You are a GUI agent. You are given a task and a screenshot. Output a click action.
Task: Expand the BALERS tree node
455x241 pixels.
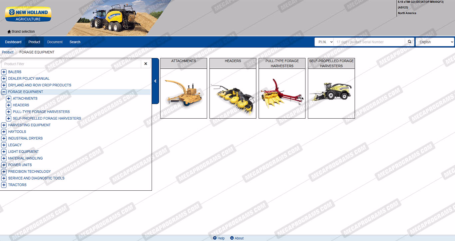coord(4,72)
